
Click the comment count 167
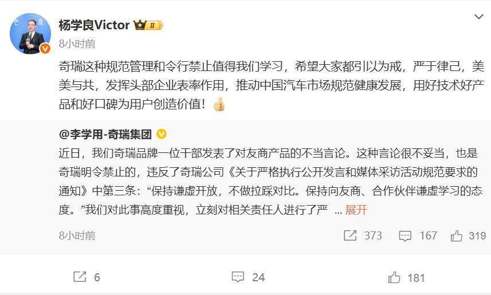[428, 235]
